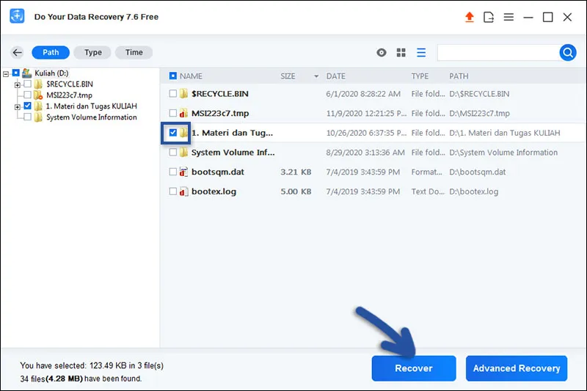Select the Time tab
This screenshot has height=391, width=587.
pos(134,52)
